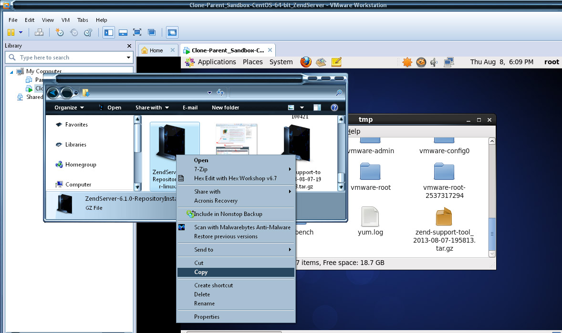
Task: Open the Library search filter dropdown
Action: [x=128, y=58]
